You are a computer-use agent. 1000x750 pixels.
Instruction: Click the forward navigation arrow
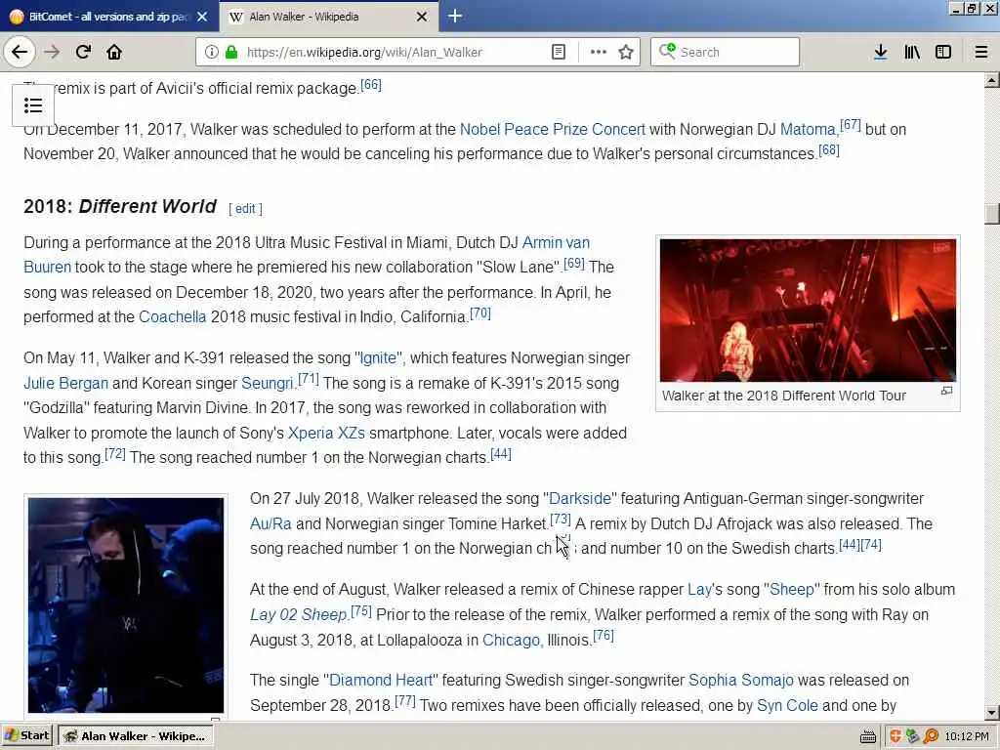pos(52,52)
